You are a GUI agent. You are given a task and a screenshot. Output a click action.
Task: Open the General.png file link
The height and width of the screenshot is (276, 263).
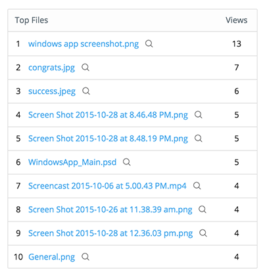51,257
